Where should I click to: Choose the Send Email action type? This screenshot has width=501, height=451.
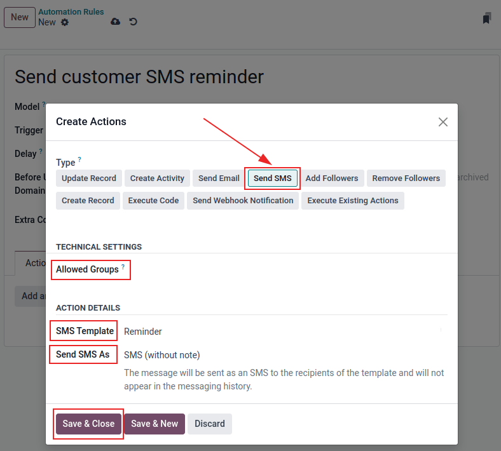click(219, 178)
